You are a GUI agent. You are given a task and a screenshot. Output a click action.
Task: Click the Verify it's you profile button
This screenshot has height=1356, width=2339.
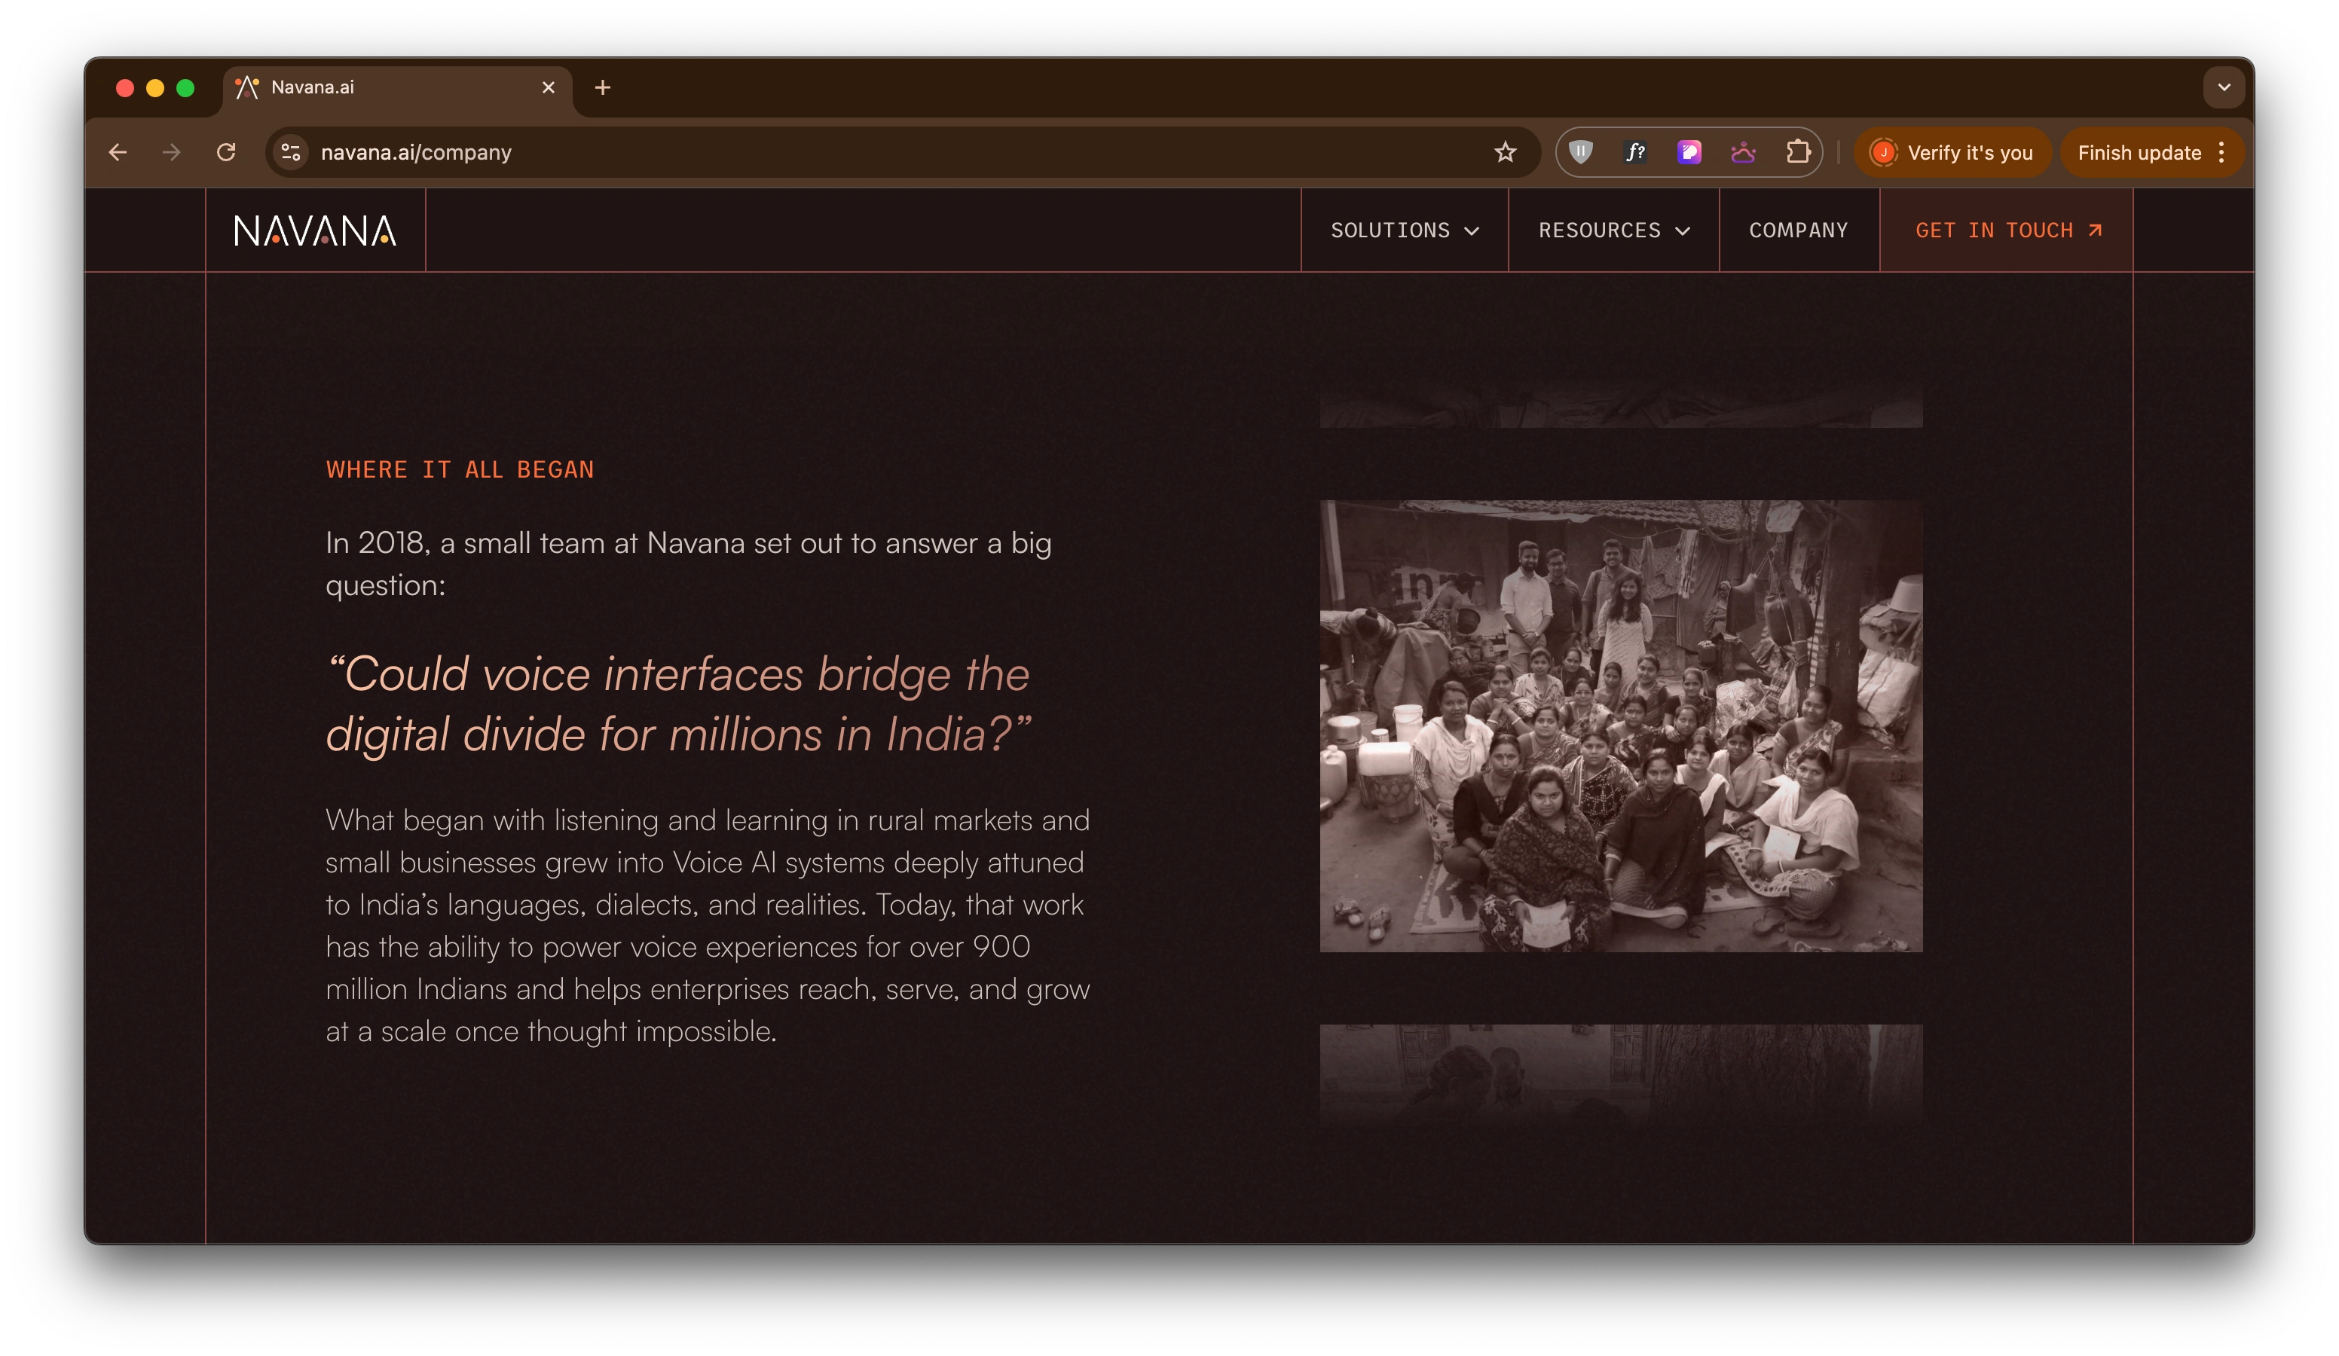tap(1952, 152)
